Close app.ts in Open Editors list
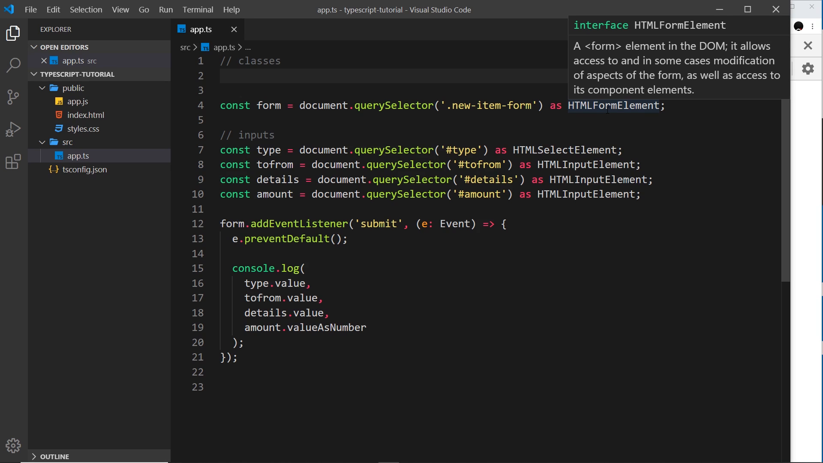Image resolution: width=823 pixels, height=463 pixels. point(44,61)
